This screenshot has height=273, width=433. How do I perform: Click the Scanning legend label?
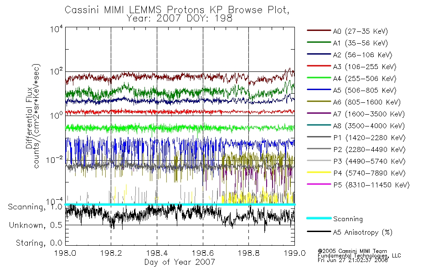tap(348, 219)
